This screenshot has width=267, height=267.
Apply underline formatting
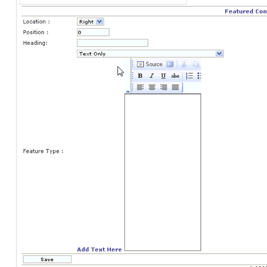click(163, 76)
